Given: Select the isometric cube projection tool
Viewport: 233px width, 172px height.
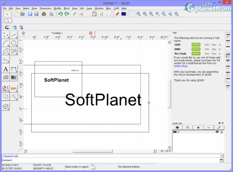Looking at the screenshot, I should (x=6, y=107).
